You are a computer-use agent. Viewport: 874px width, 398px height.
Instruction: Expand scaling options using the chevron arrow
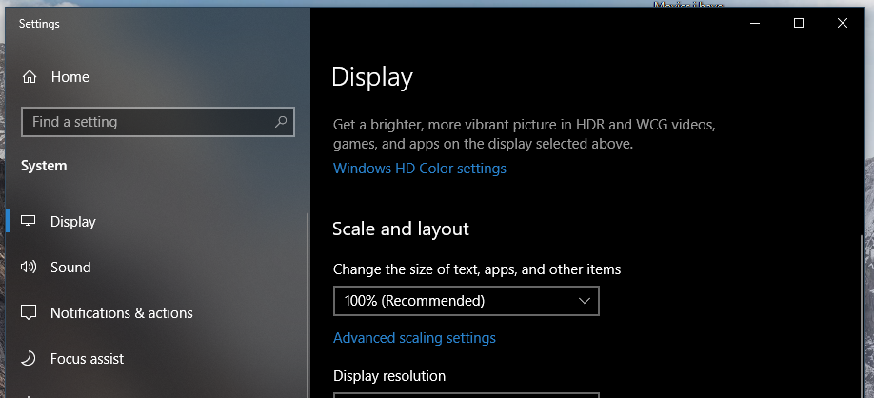click(585, 301)
